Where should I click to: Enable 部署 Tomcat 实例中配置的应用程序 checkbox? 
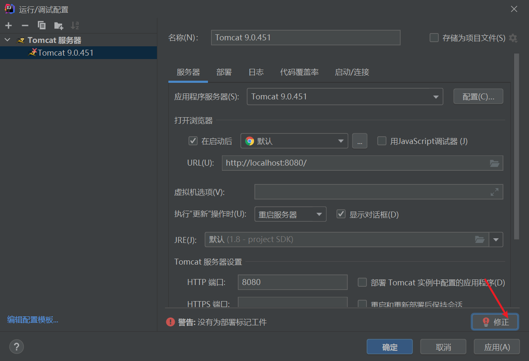[362, 282]
